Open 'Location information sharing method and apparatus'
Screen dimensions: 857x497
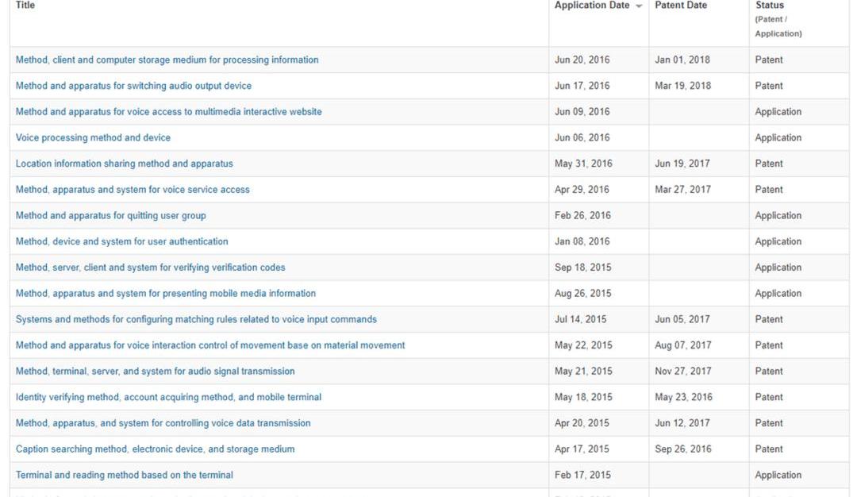124,164
